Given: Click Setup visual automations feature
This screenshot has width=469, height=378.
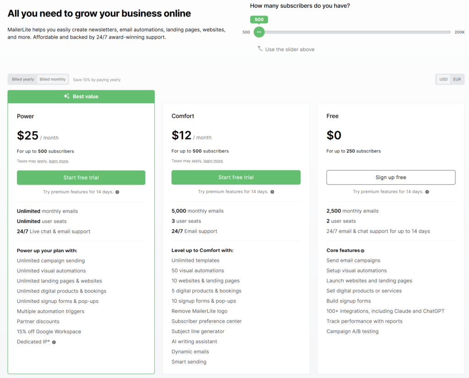Looking at the screenshot, I should [x=356, y=271].
